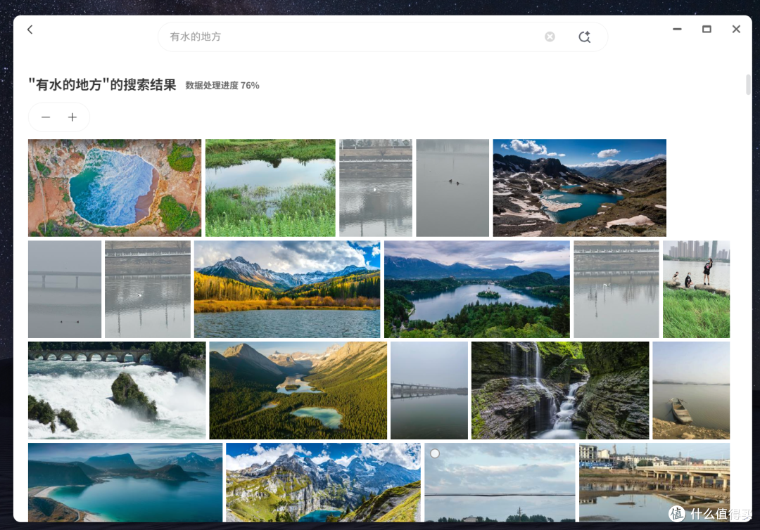Open the grey water photo with two ducks
Screen dimensions: 760x530
tap(452, 188)
